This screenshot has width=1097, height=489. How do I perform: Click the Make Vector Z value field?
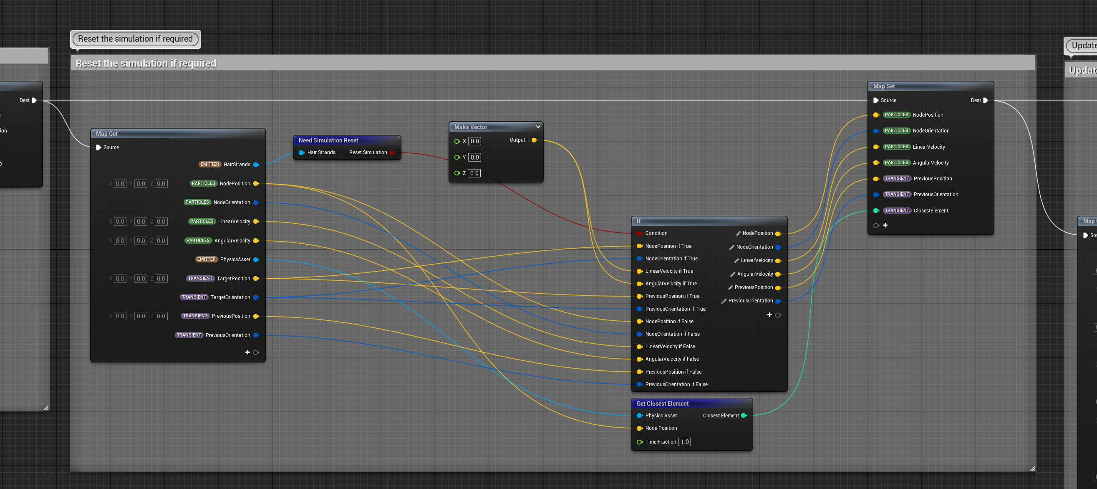coord(474,173)
